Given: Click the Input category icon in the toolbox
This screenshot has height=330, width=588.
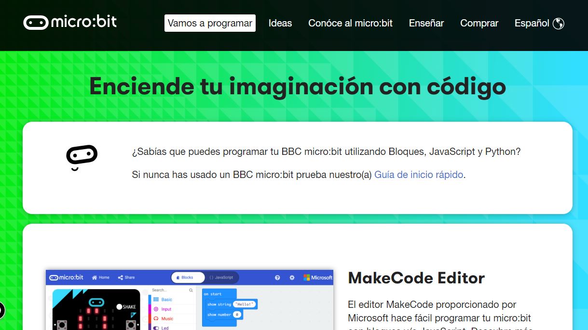Looking at the screenshot, I should (156, 308).
